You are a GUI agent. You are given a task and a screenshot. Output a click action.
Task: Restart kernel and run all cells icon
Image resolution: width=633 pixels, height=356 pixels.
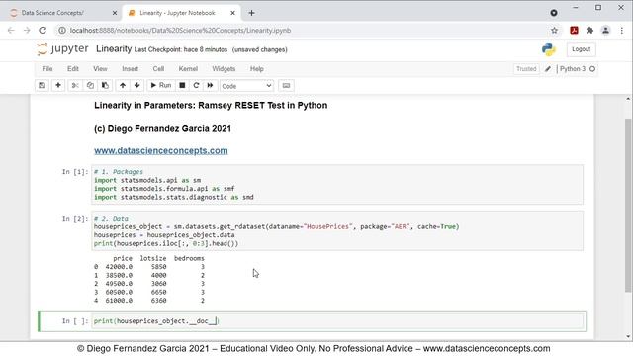[210, 86]
